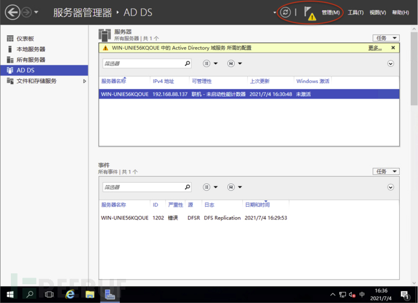Open the Dashboard (仪表板) in sidebar

point(25,39)
